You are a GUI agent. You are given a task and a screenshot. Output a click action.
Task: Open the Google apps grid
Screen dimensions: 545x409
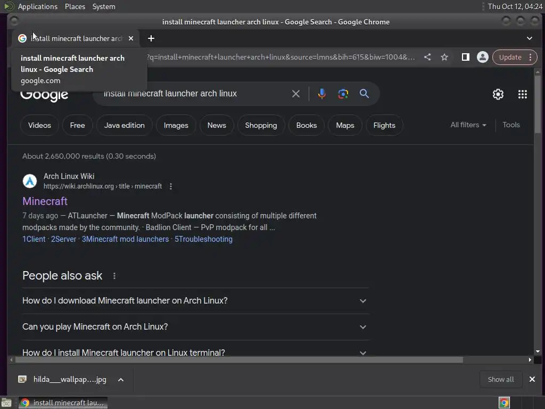click(523, 94)
